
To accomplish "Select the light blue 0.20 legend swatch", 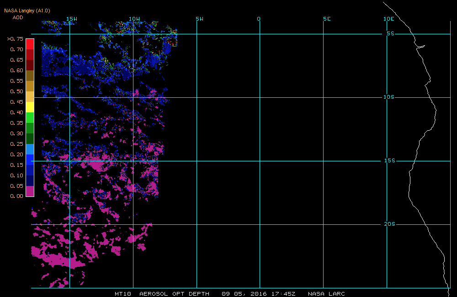I will click(x=30, y=149).
